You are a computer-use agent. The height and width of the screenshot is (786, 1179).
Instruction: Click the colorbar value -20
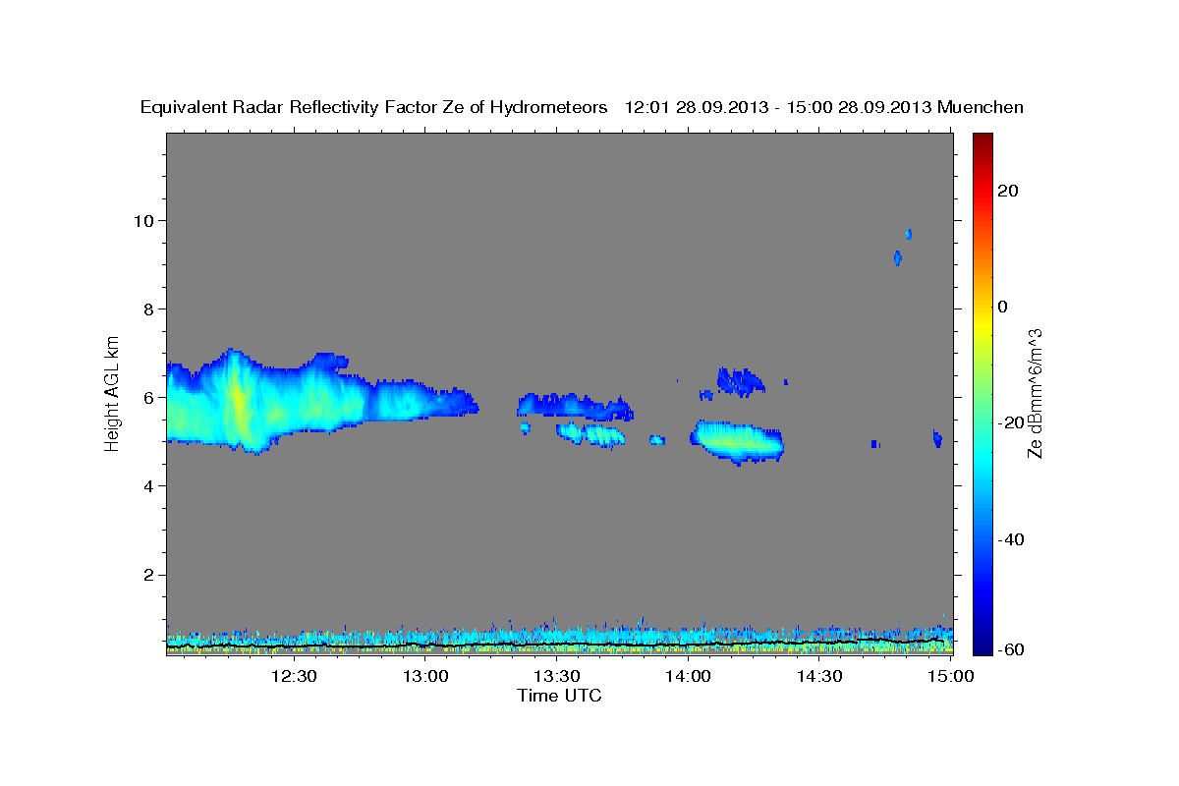pyautogui.click(x=1009, y=422)
